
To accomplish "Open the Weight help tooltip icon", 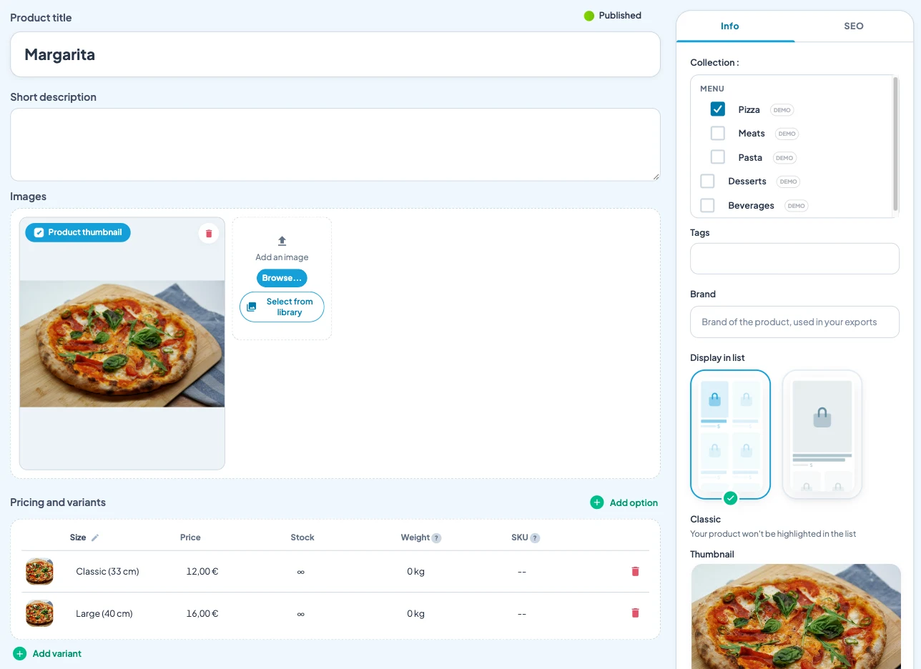I will [x=436, y=538].
